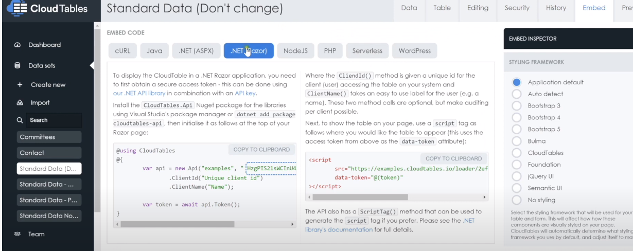633x251 pixels.
Task: Select Bulma styling framework
Action: tap(517, 141)
